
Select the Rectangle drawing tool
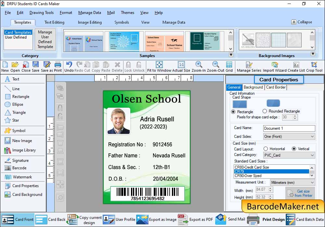(17, 97)
